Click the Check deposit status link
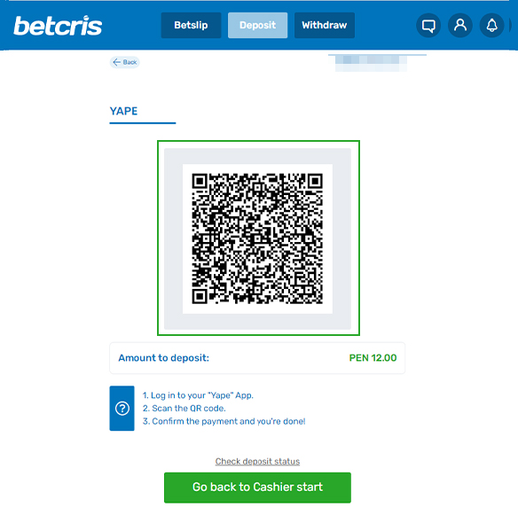The width and height of the screenshot is (518, 523). click(x=257, y=461)
